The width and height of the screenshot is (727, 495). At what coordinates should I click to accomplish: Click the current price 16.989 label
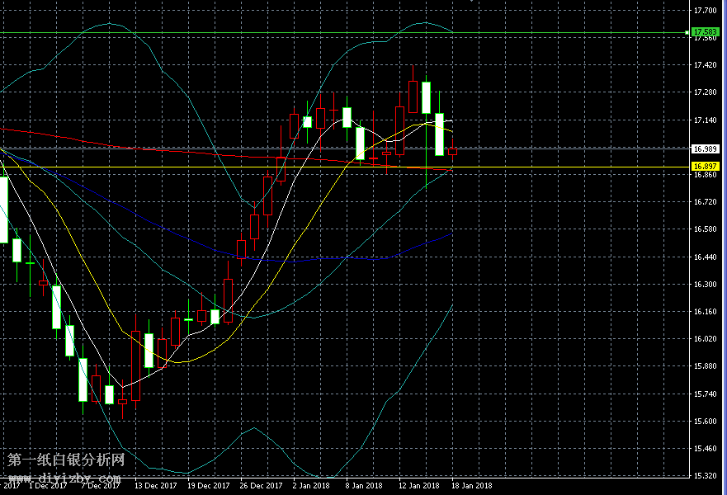click(706, 149)
